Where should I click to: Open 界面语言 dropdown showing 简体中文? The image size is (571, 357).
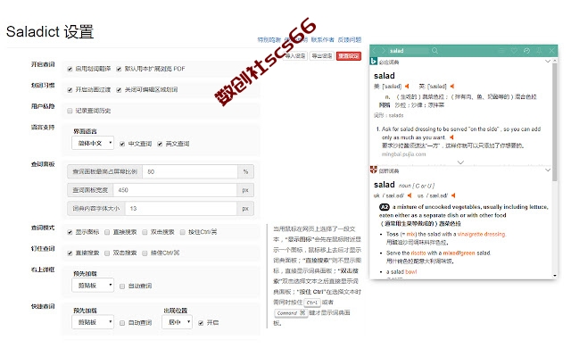pos(93,143)
